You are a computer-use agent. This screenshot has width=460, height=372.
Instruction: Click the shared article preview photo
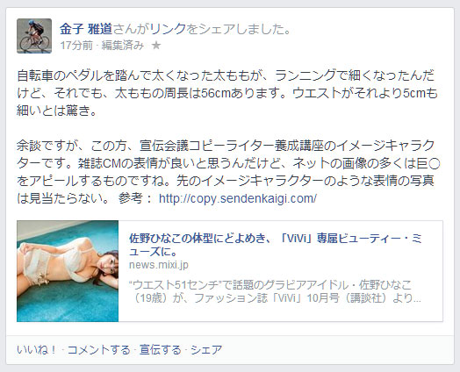68,271
